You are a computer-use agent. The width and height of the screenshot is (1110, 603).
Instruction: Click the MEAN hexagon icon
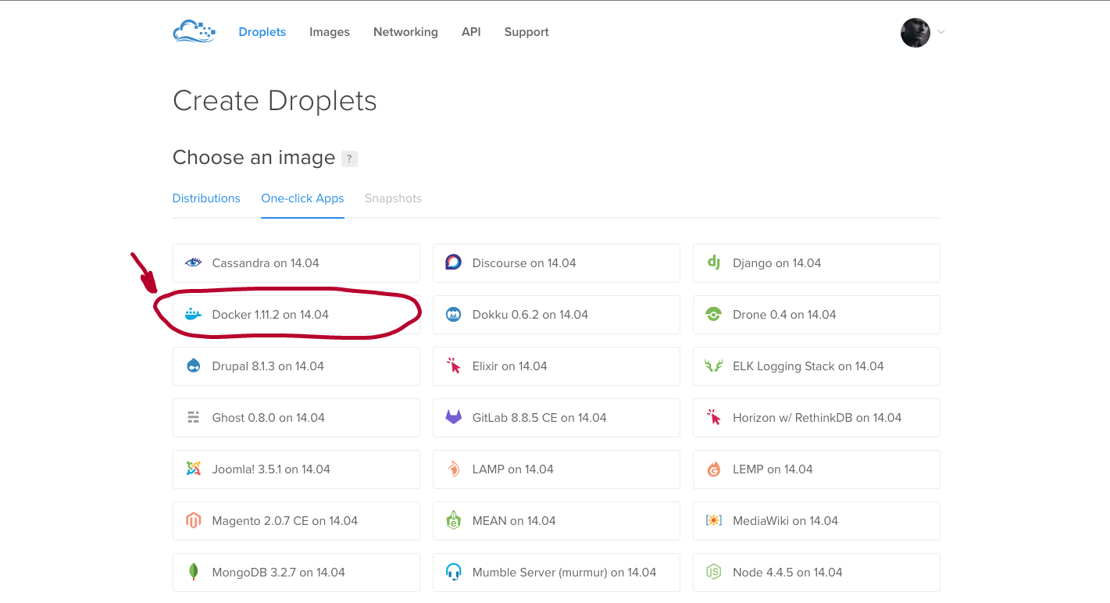tap(453, 521)
